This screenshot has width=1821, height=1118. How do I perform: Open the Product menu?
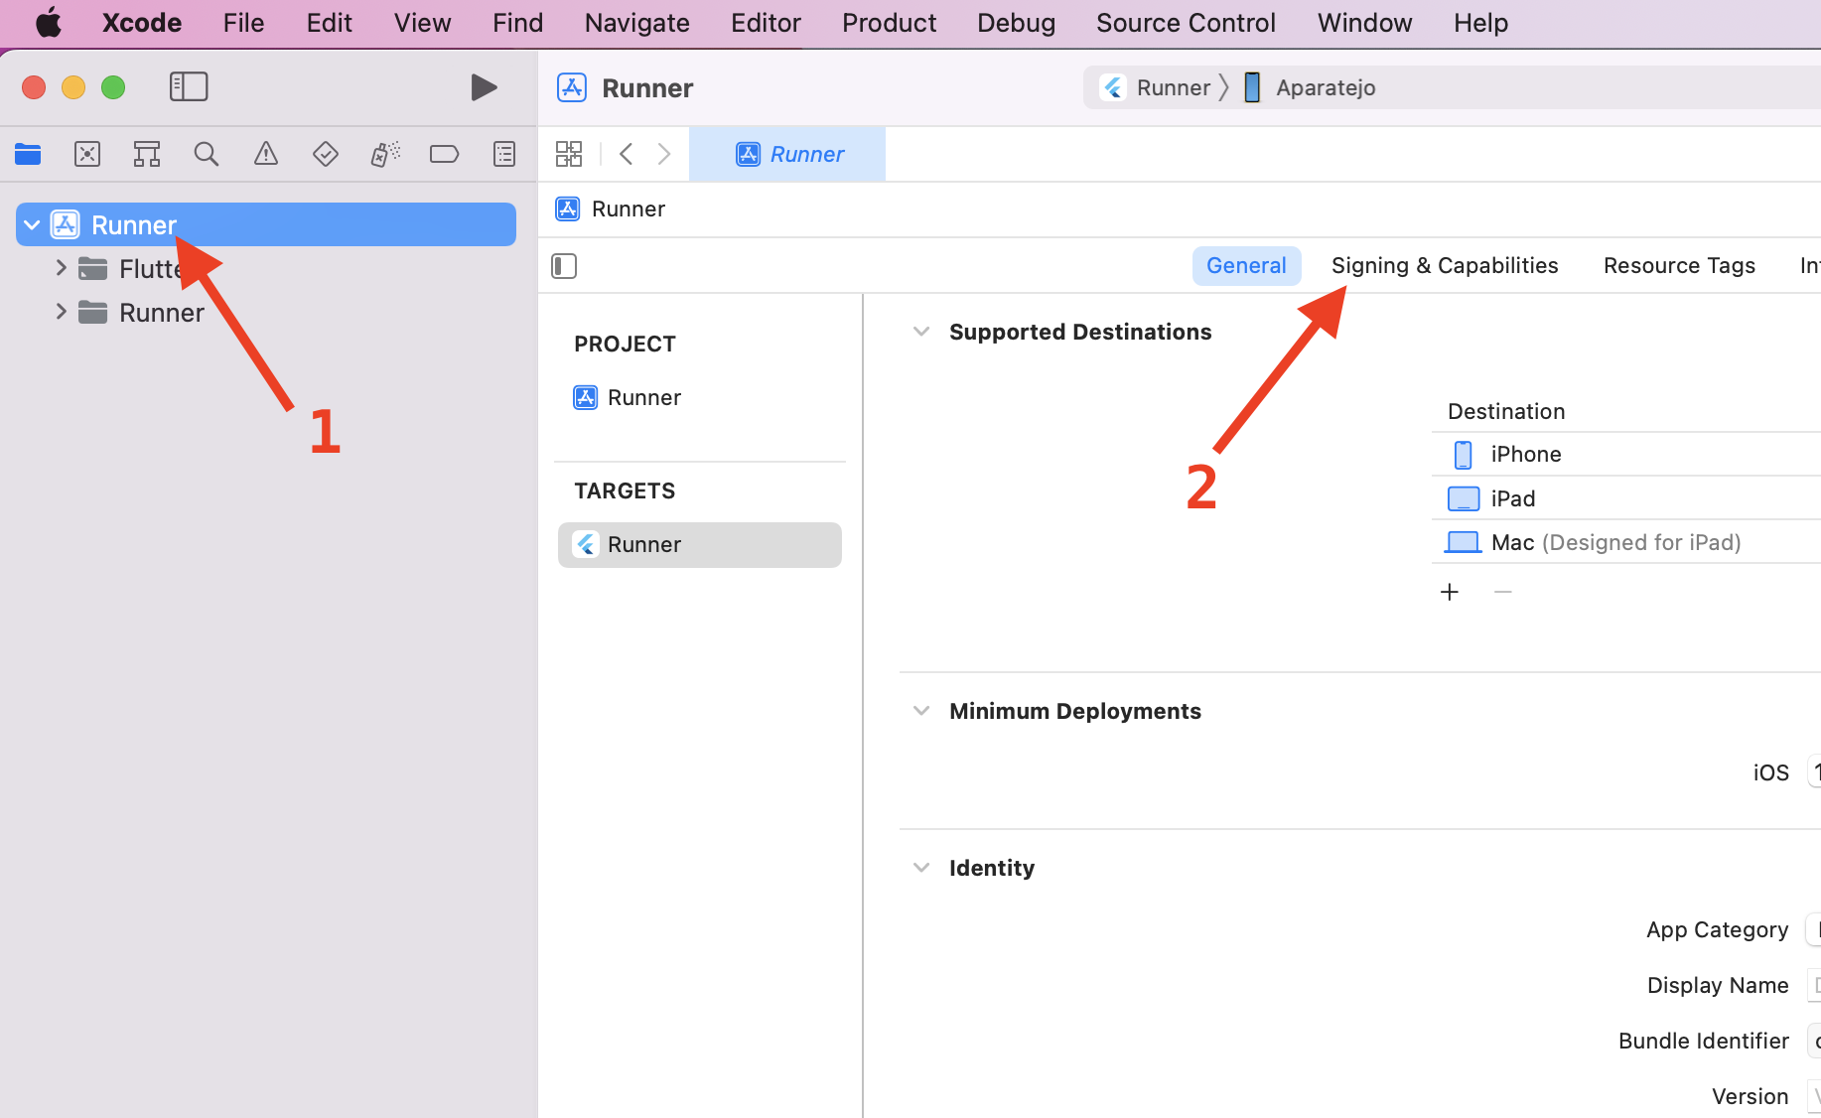click(x=889, y=22)
